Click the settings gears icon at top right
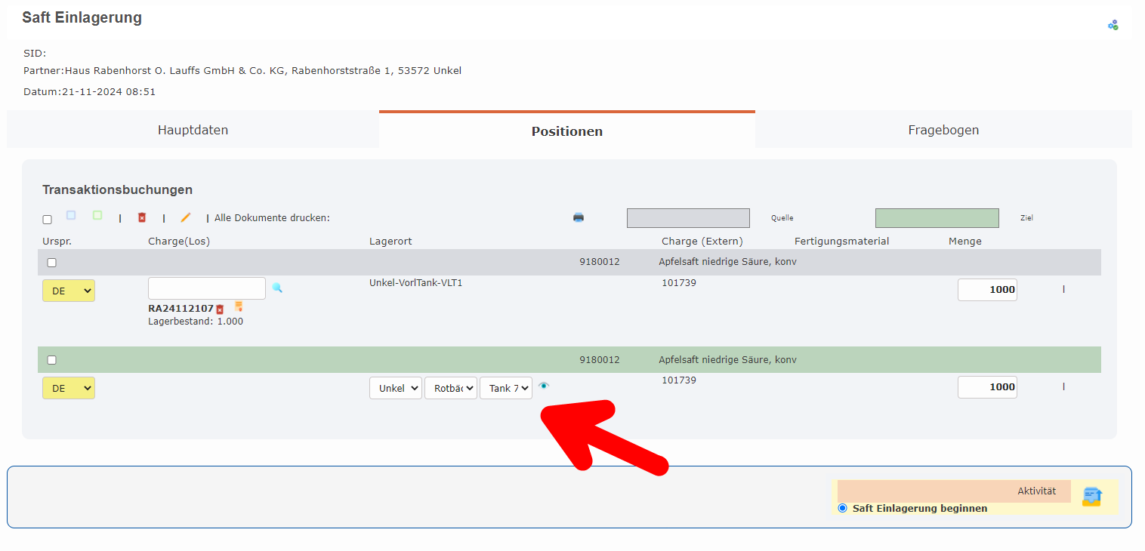1145x551 pixels. click(1113, 25)
